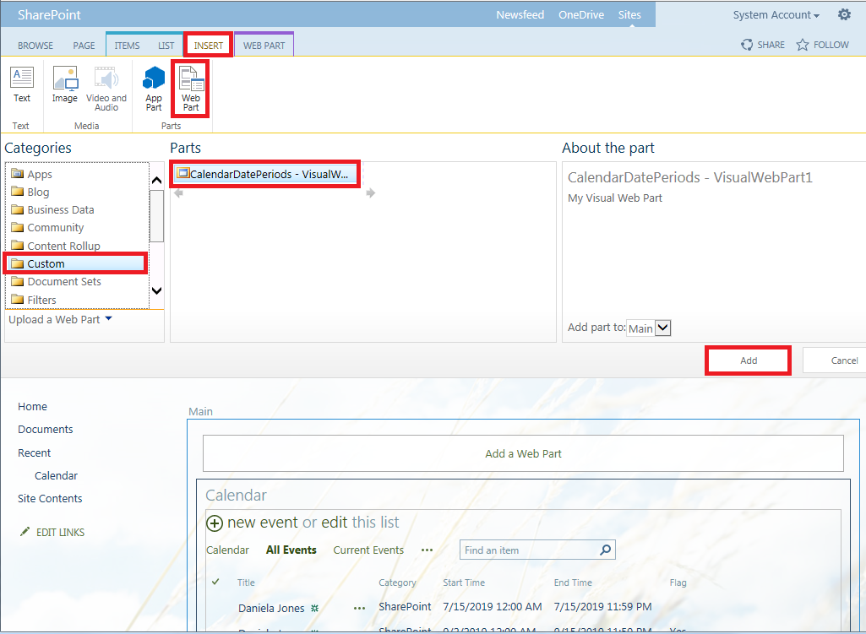Select CalendarDatePeriods - VisualWebPart1 in Parts

pos(264,173)
